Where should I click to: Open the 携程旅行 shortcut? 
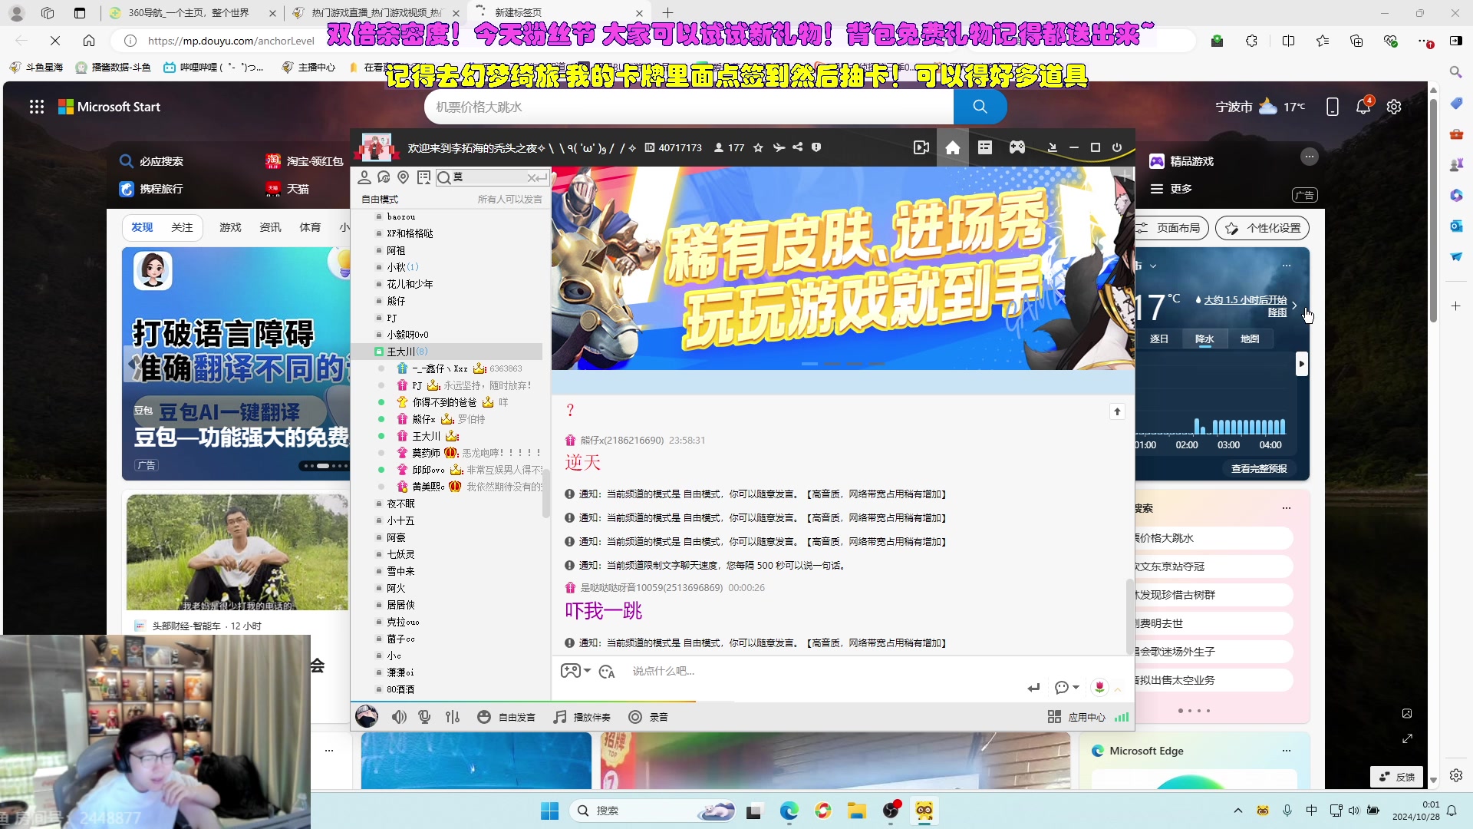tap(152, 189)
